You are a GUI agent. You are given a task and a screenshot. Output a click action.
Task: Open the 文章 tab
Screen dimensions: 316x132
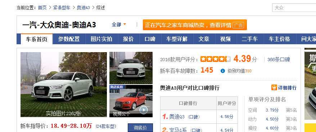[x=204, y=39]
